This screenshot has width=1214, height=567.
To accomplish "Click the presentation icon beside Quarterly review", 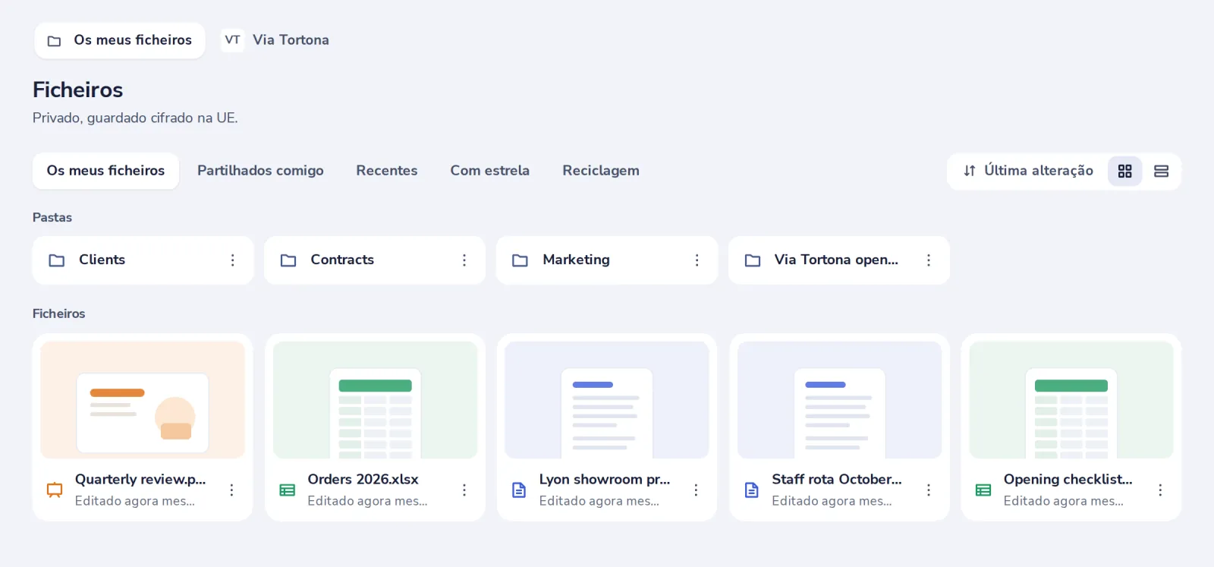I will click(55, 490).
